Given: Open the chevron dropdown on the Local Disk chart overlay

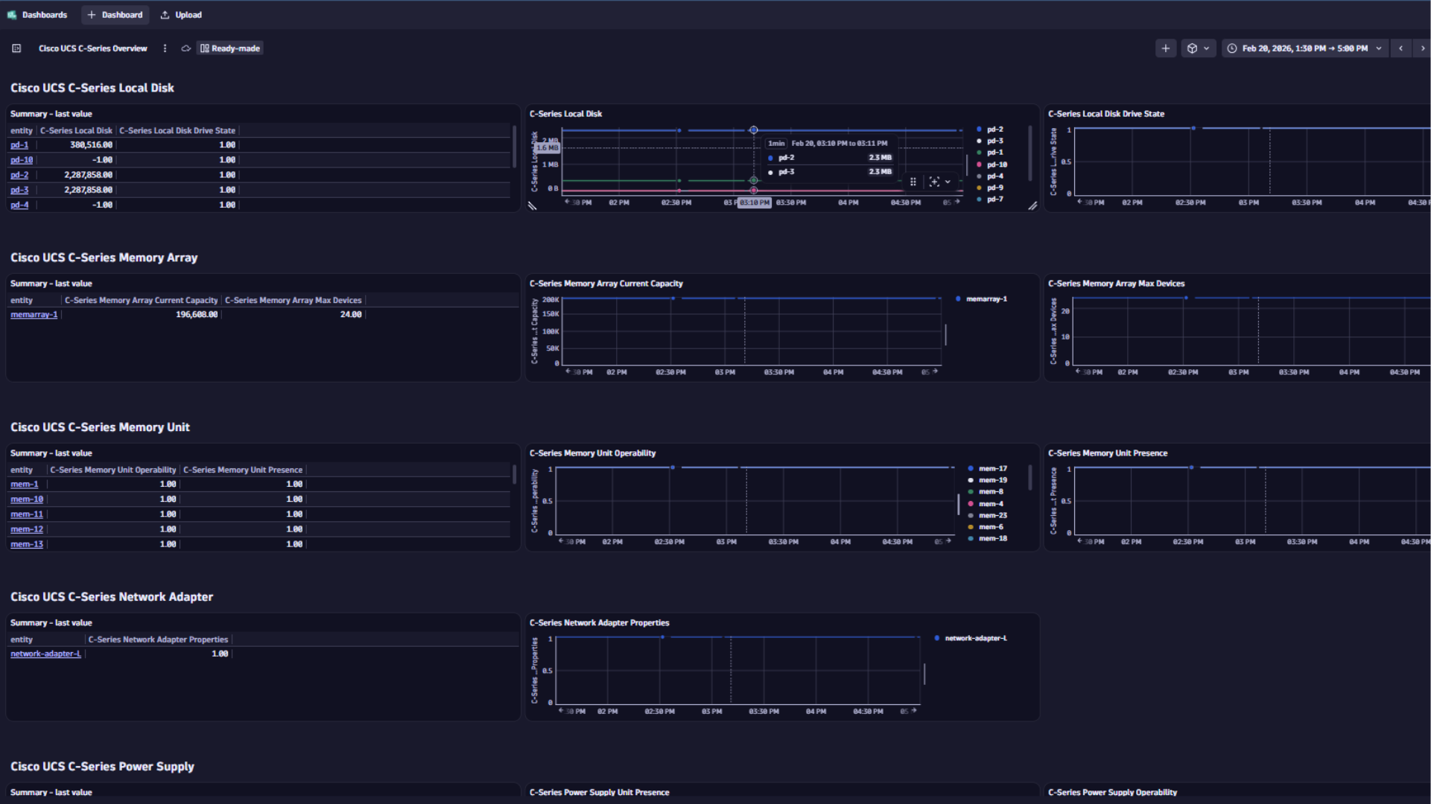Looking at the screenshot, I should tap(948, 182).
